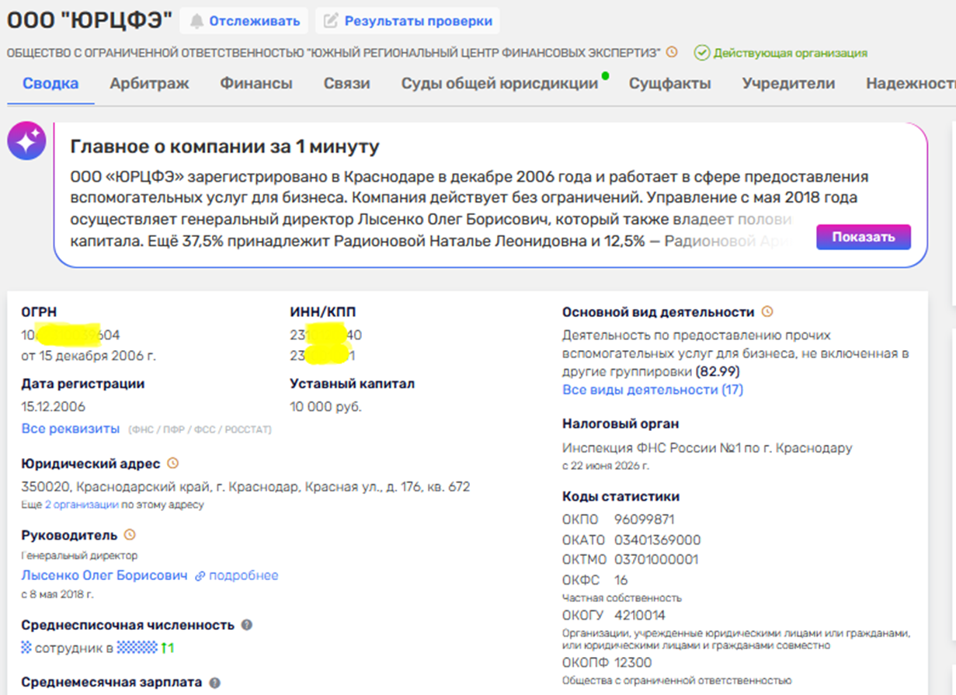Click the Показать button

tap(864, 237)
